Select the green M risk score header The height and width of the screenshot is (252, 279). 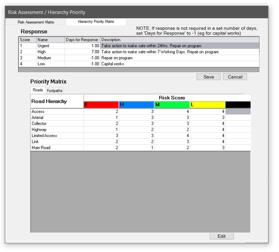tap(172, 104)
